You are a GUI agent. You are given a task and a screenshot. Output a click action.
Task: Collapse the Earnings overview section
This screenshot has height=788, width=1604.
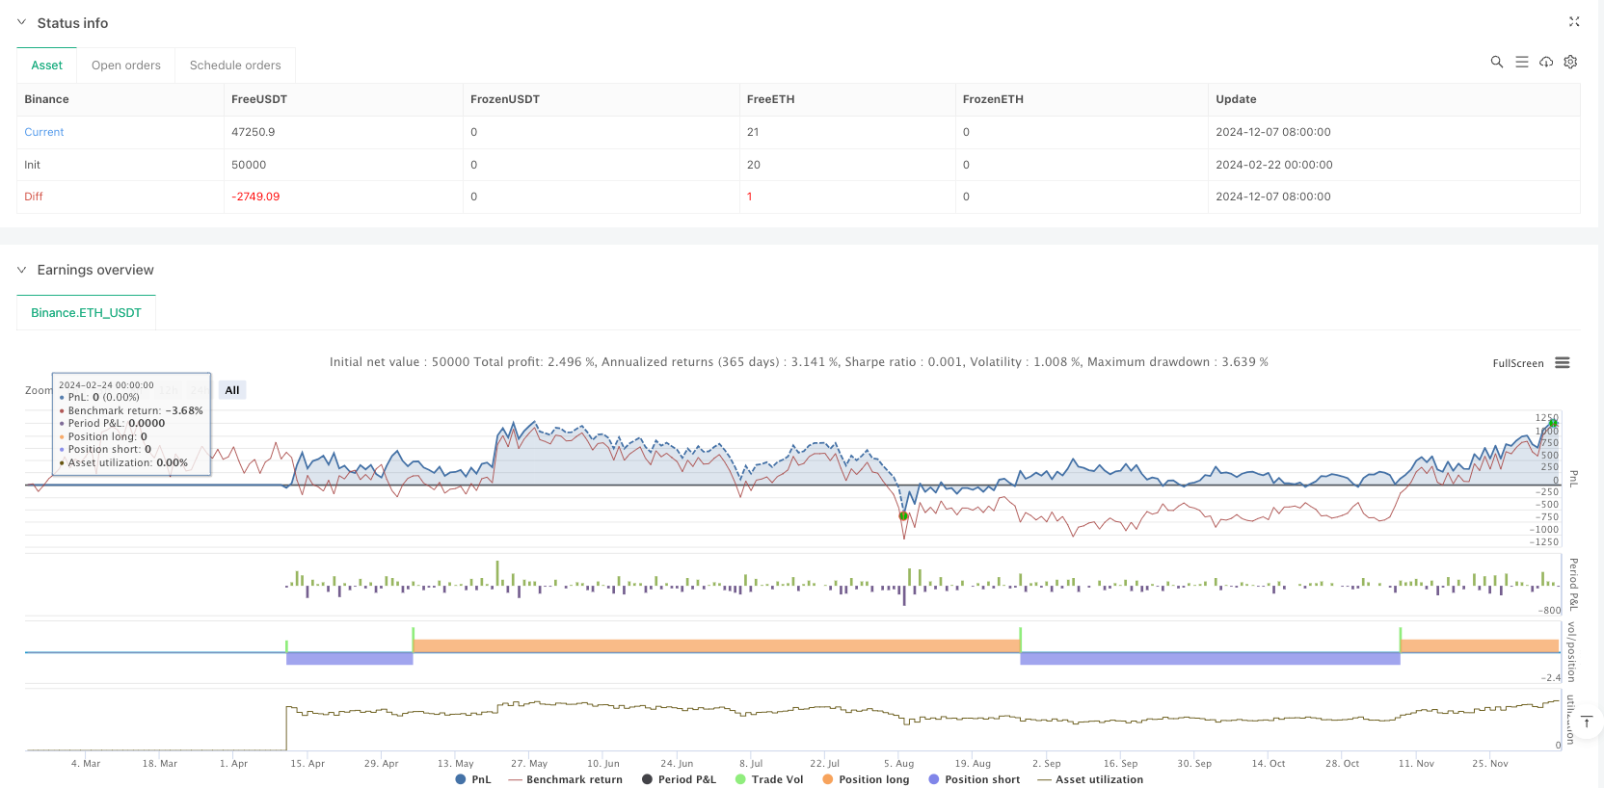(21, 270)
